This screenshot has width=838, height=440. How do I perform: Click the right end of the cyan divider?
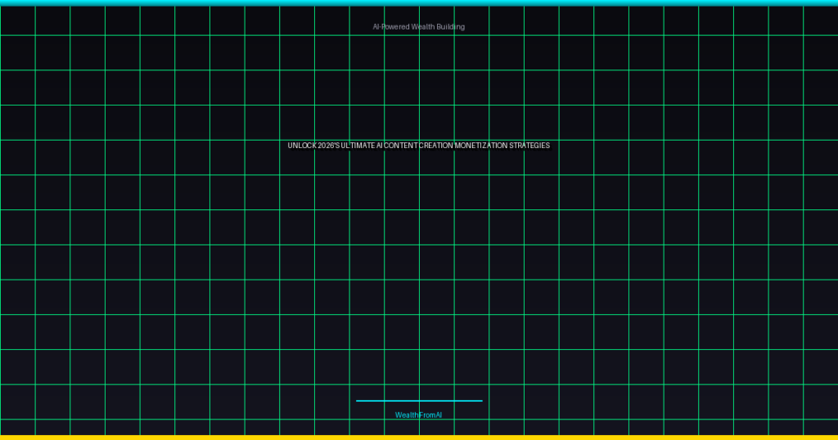(x=480, y=401)
